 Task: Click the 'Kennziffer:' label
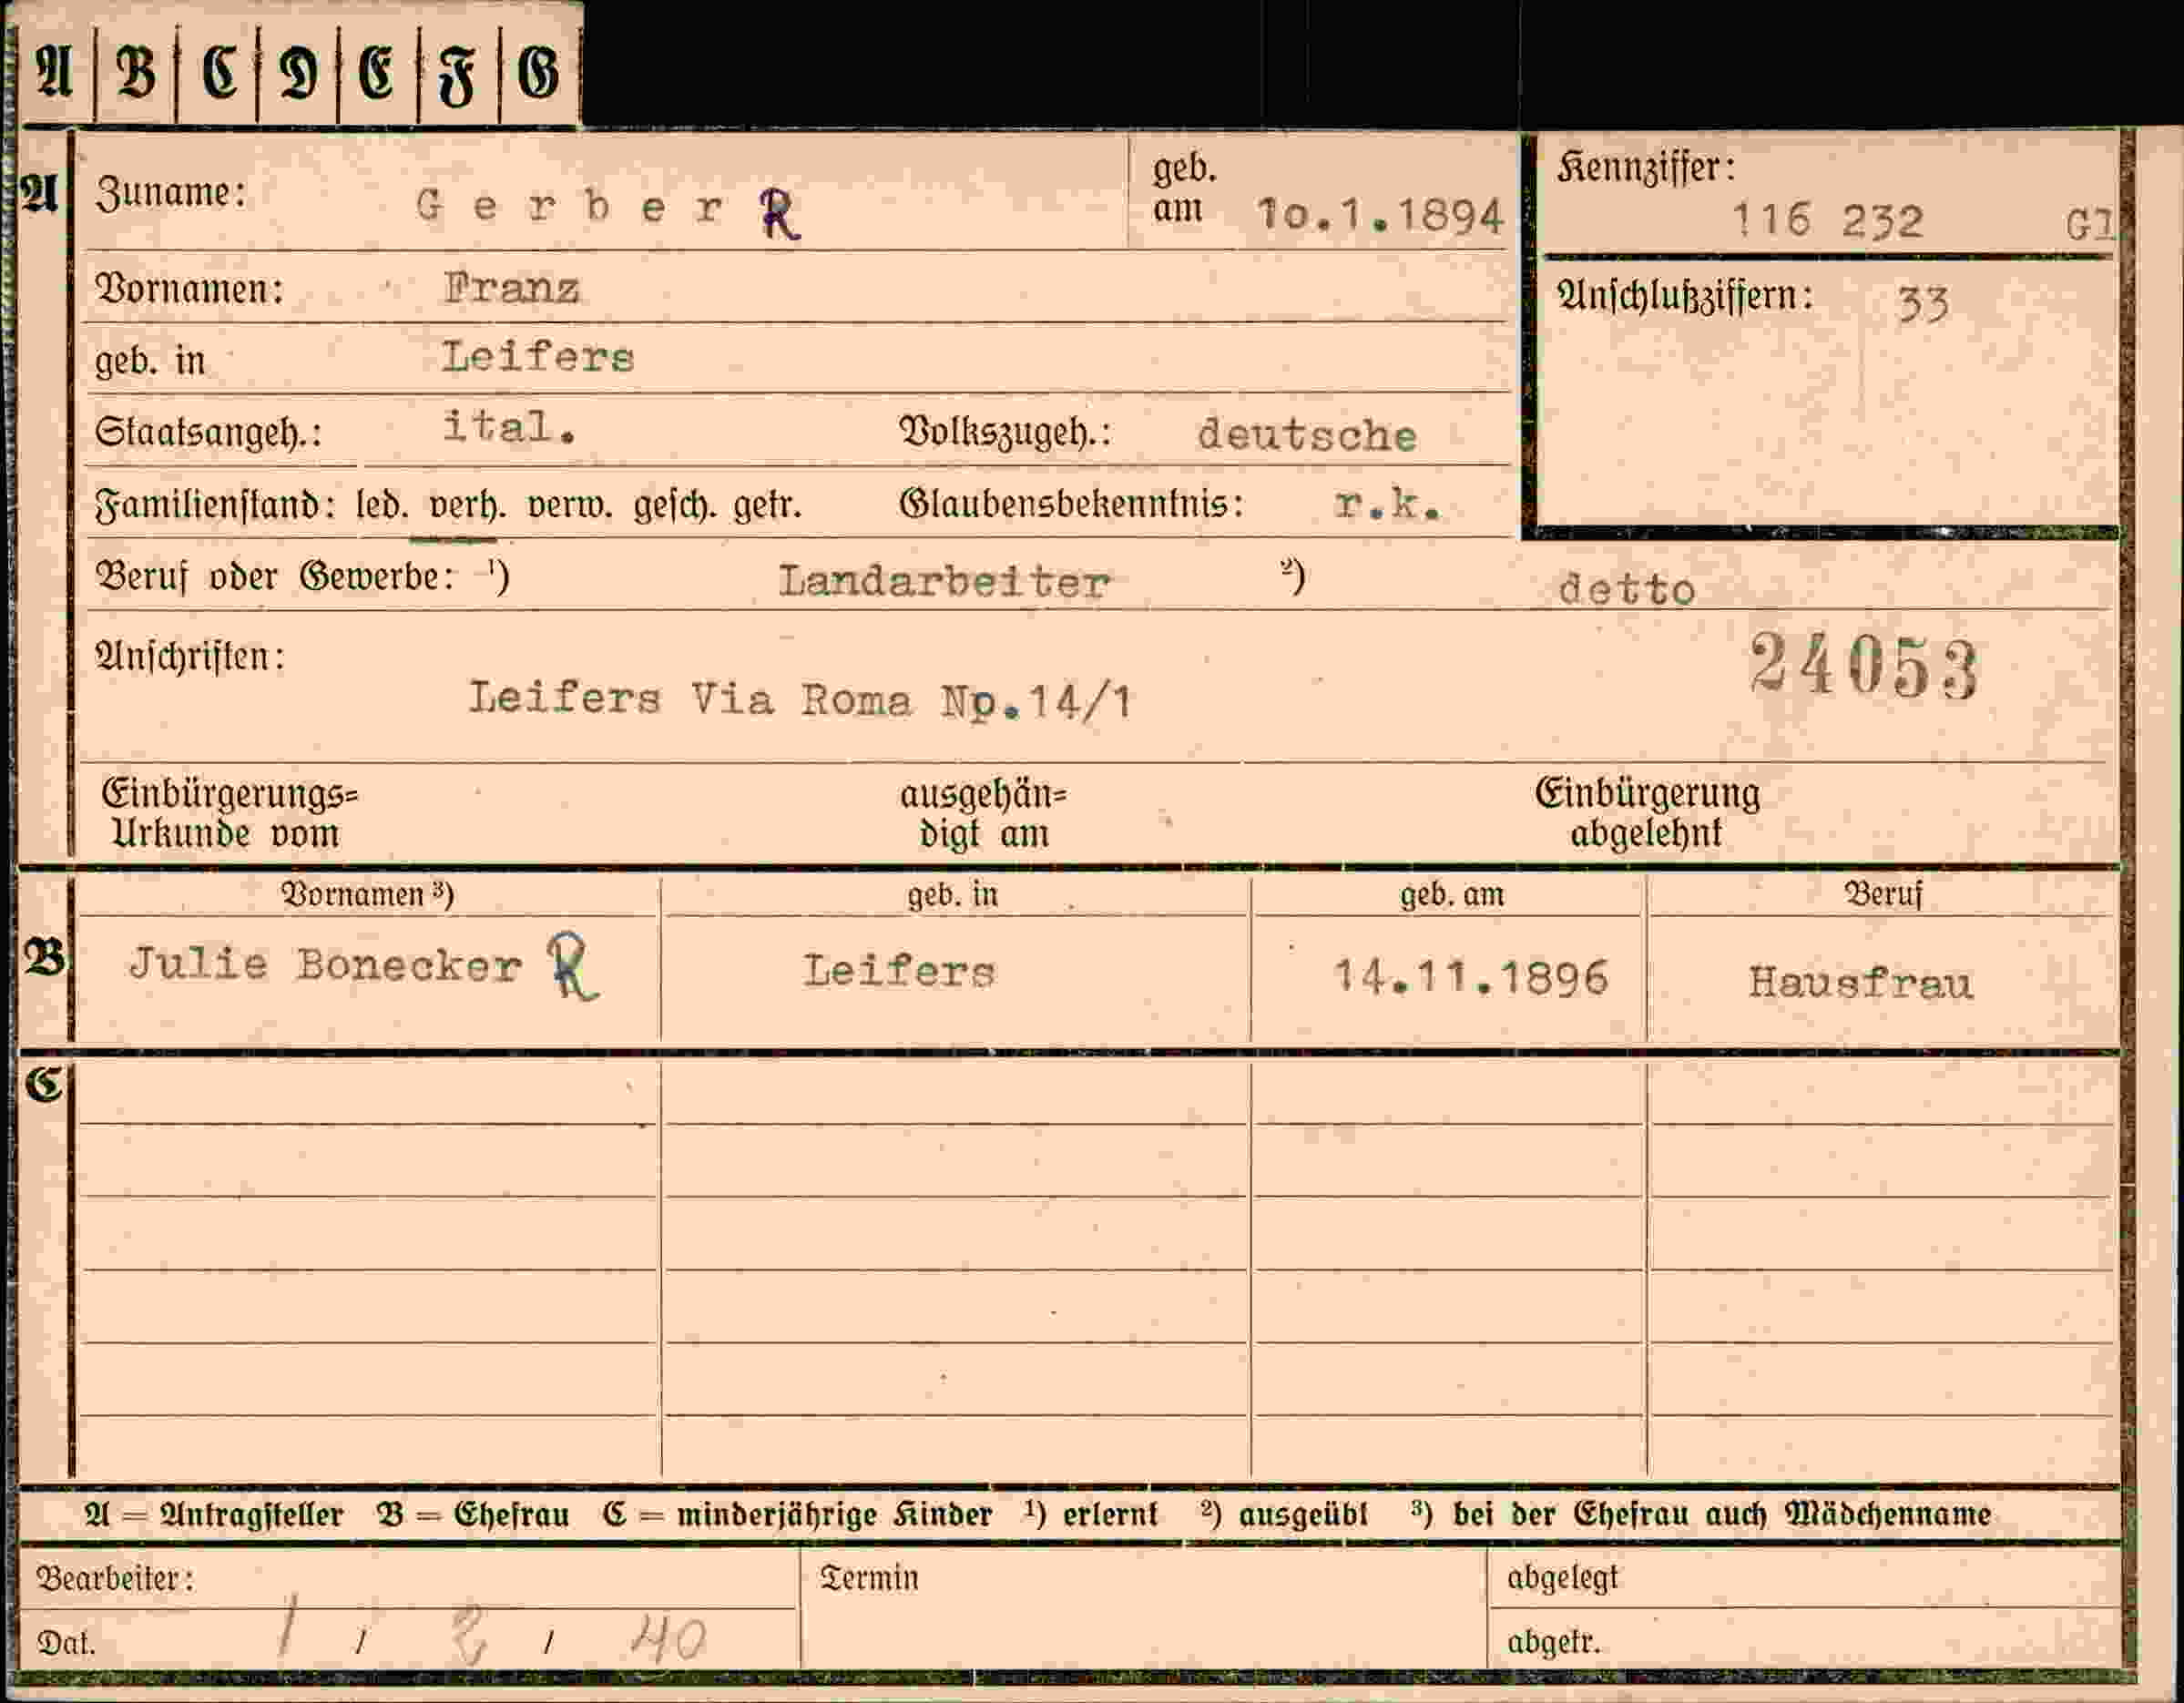tap(1646, 168)
